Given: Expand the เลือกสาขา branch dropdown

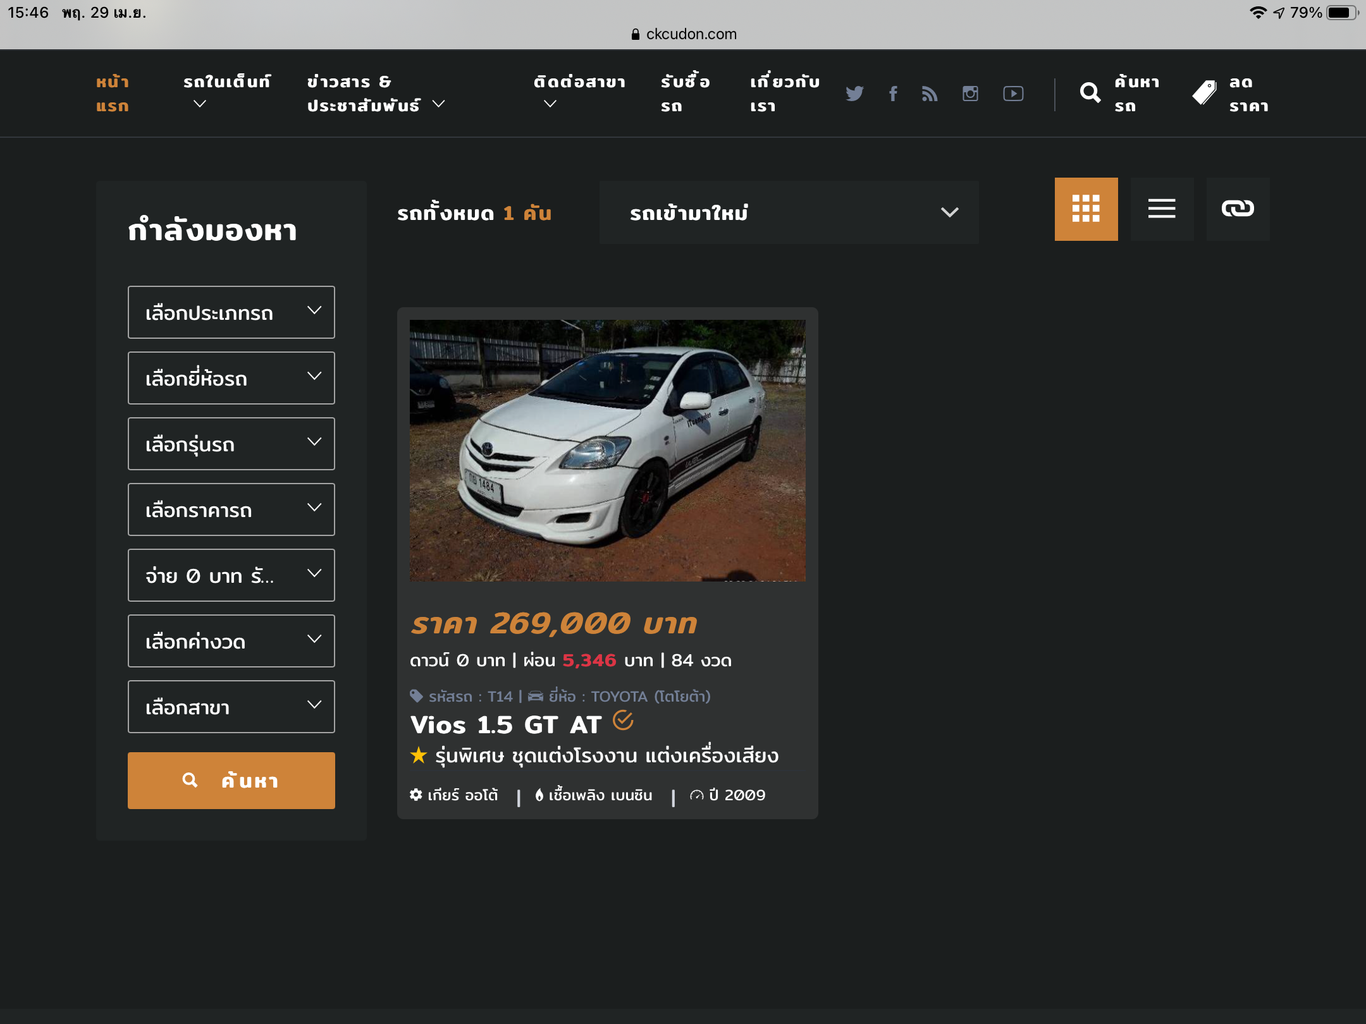Looking at the screenshot, I should [x=231, y=707].
